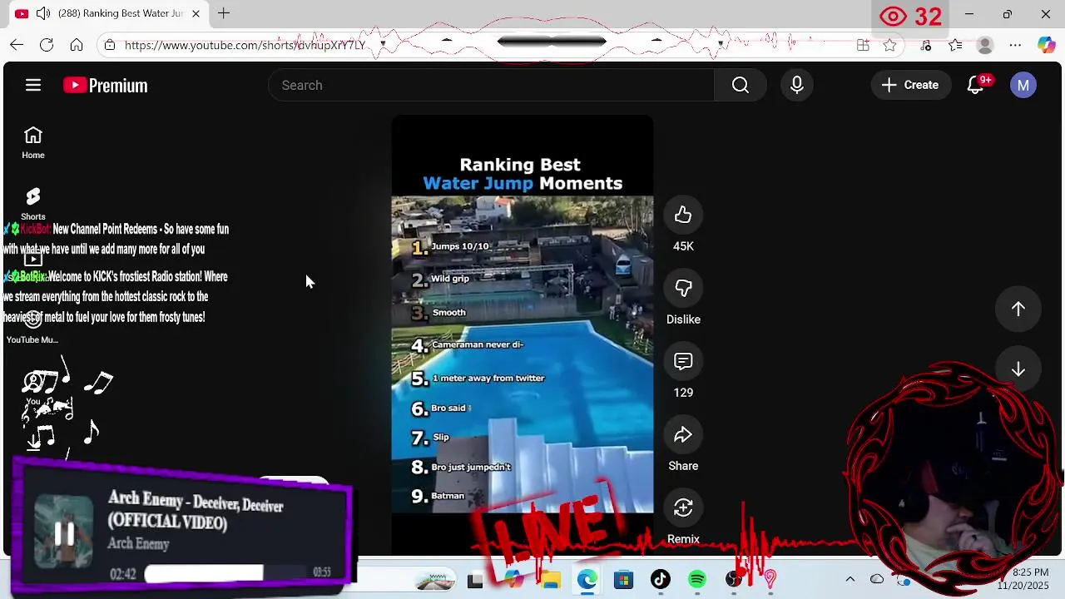1065x599 pixels.
Task: Remix this short
Action: click(683, 508)
